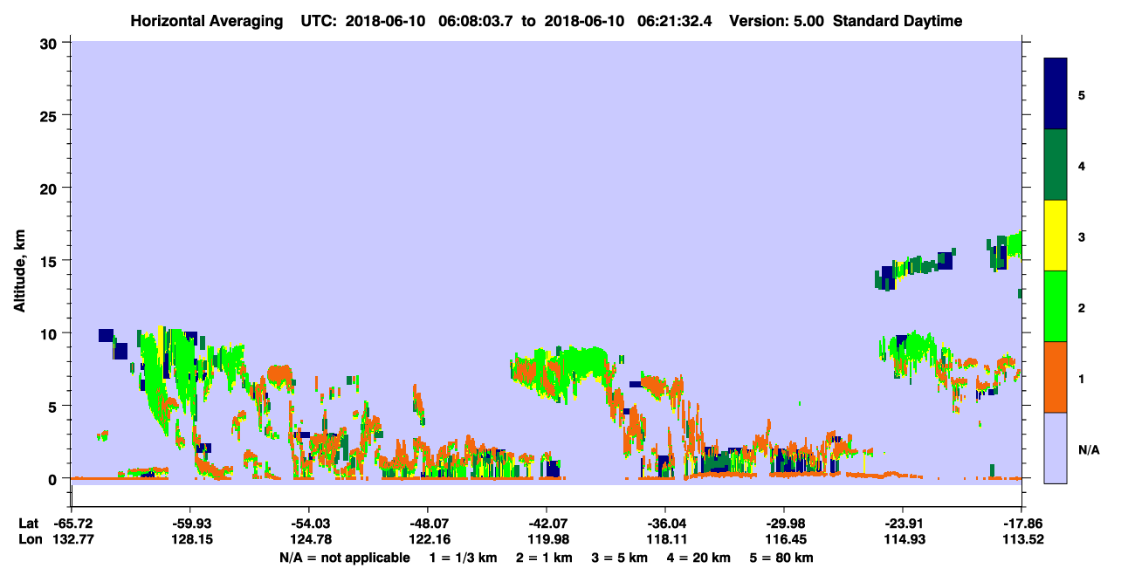Click the '2 = 1 km' legend entry

pos(545,558)
